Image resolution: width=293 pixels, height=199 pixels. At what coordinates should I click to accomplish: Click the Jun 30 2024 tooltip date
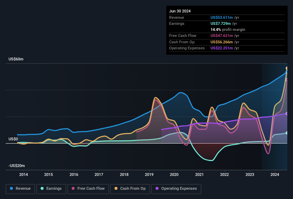click(x=180, y=11)
